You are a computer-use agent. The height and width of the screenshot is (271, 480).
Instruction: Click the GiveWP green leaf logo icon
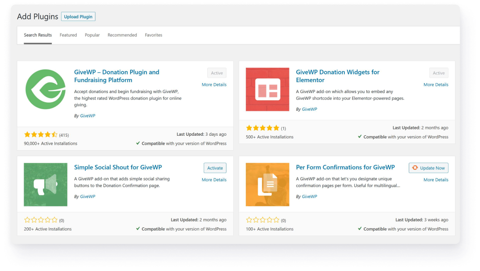coord(45,89)
